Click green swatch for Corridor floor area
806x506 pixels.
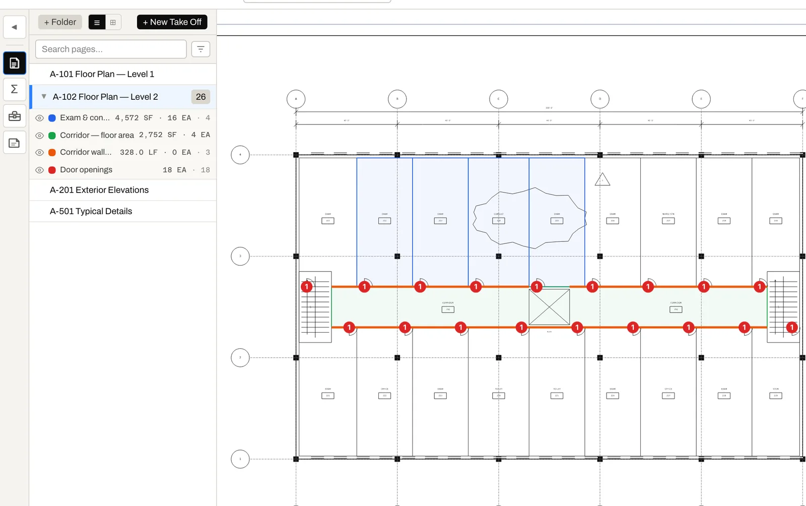[52, 136]
